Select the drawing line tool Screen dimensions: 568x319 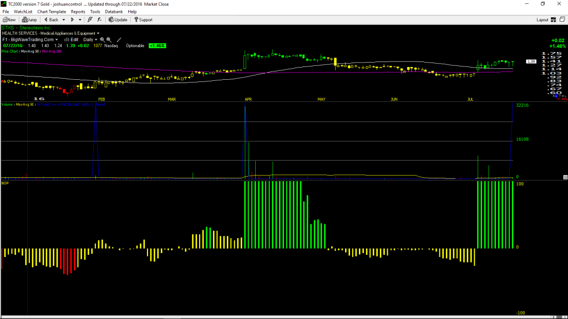tap(119, 40)
